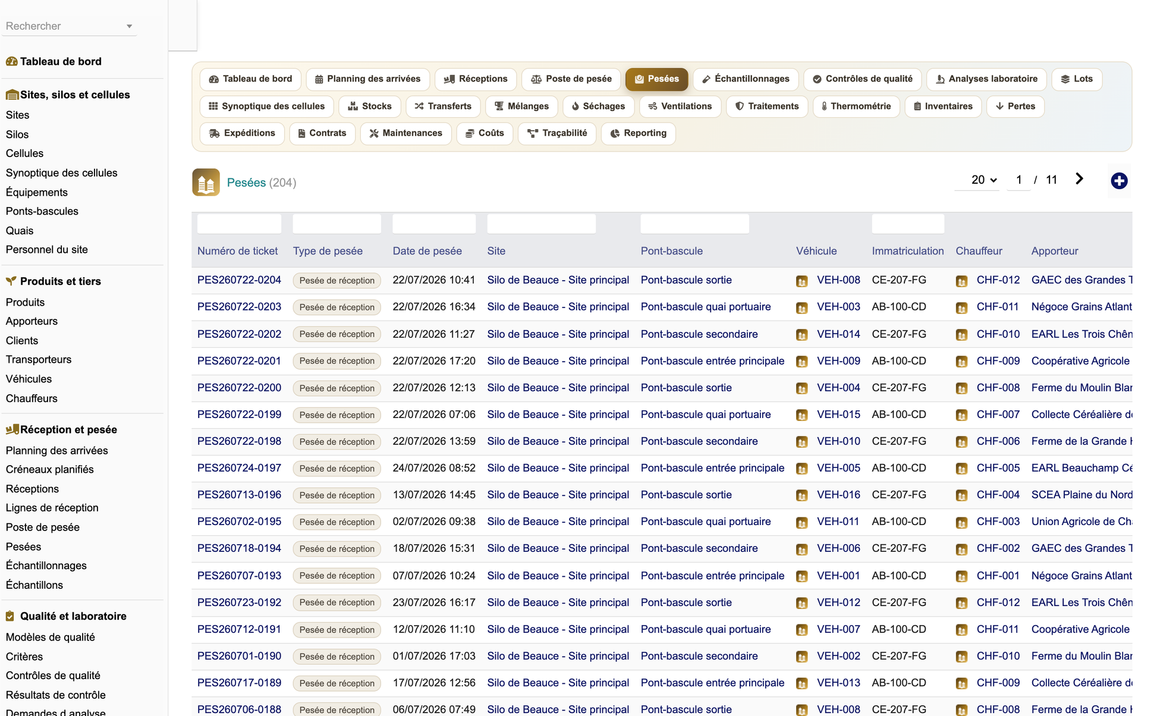
Task: Click vehicle icon beside VEH-004
Action: click(x=802, y=388)
